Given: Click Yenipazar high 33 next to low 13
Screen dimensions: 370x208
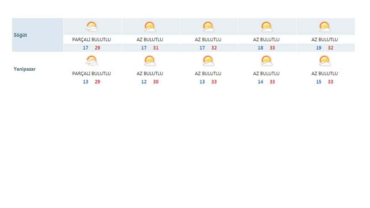Looking at the screenshot, I should 214,82.
